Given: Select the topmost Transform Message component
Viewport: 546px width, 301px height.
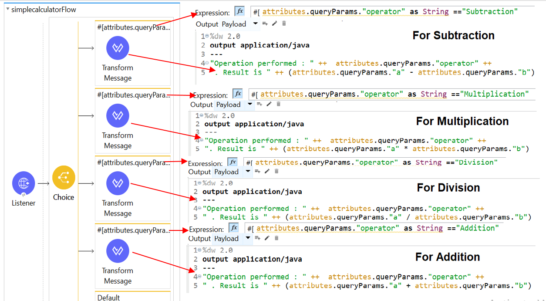Looking at the screenshot, I should pyautogui.click(x=118, y=48).
